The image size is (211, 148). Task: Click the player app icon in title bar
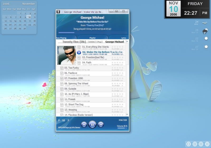pos(58,12)
